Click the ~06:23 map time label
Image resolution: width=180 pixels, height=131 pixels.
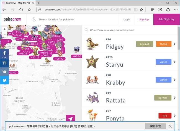coord(23,54)
